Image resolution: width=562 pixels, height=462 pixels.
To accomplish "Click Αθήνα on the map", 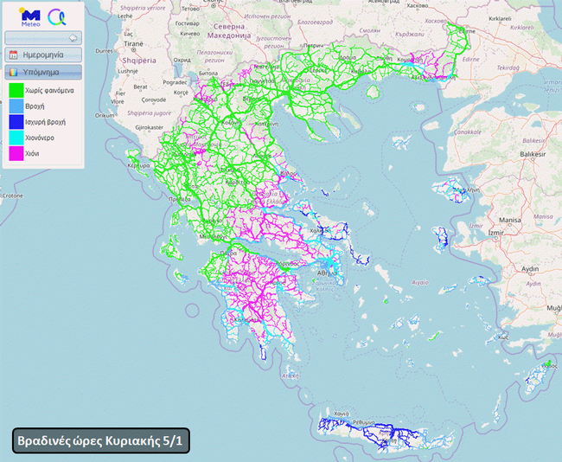I will coord(327,272).
